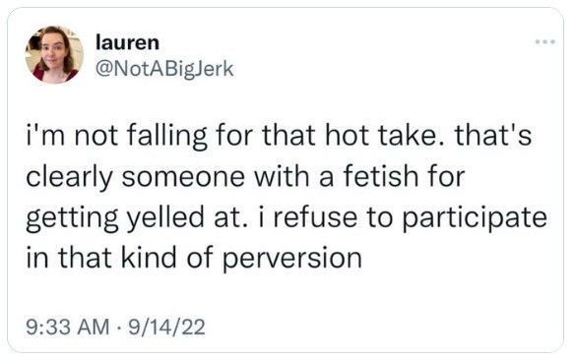This screenshot has width=575, height=361.
Task: Click the 9:33 AM timestamp
Action: pos(68,327)
